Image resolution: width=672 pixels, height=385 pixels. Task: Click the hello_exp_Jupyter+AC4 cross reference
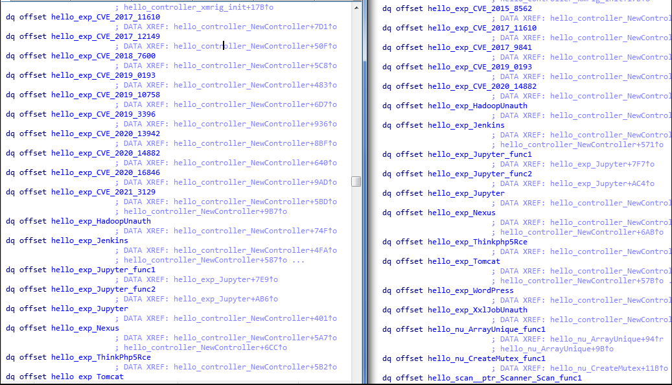[x=603, y=183]
